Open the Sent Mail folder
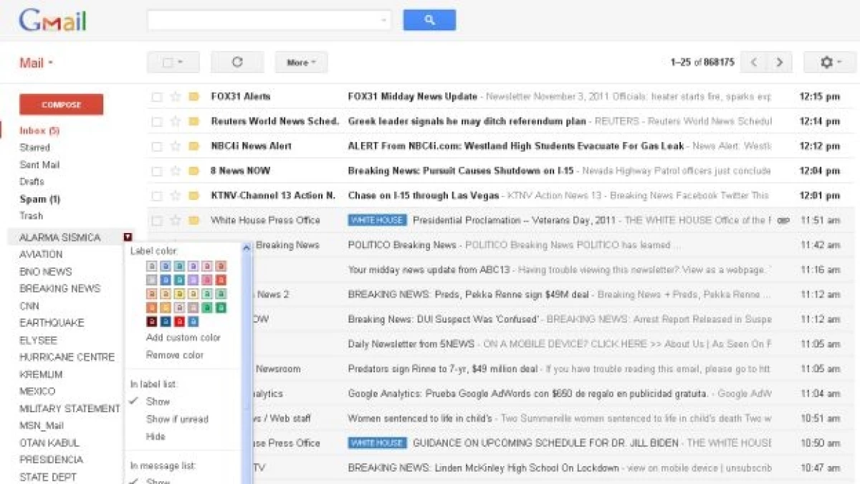 coord(39,165)
